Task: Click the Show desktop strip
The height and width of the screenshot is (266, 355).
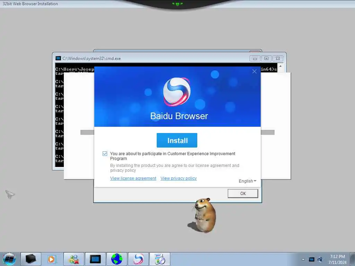Action: pyautogui.click(x=353, y=259)
